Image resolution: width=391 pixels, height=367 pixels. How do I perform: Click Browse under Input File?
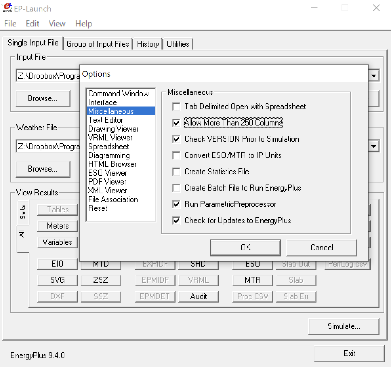click(43, 98)
